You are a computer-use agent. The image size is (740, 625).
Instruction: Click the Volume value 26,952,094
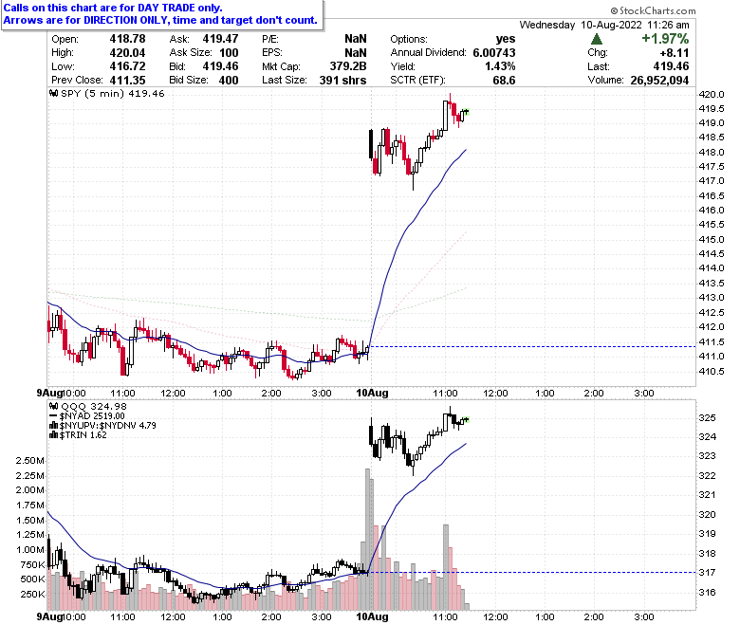(x=659, y=80)
